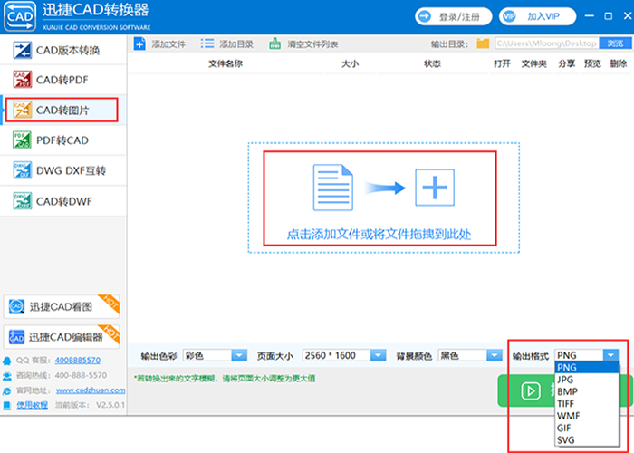Click the 使用教程 book icon
Viewport: 634px width, 453px height.
click(x=7, y=405)
